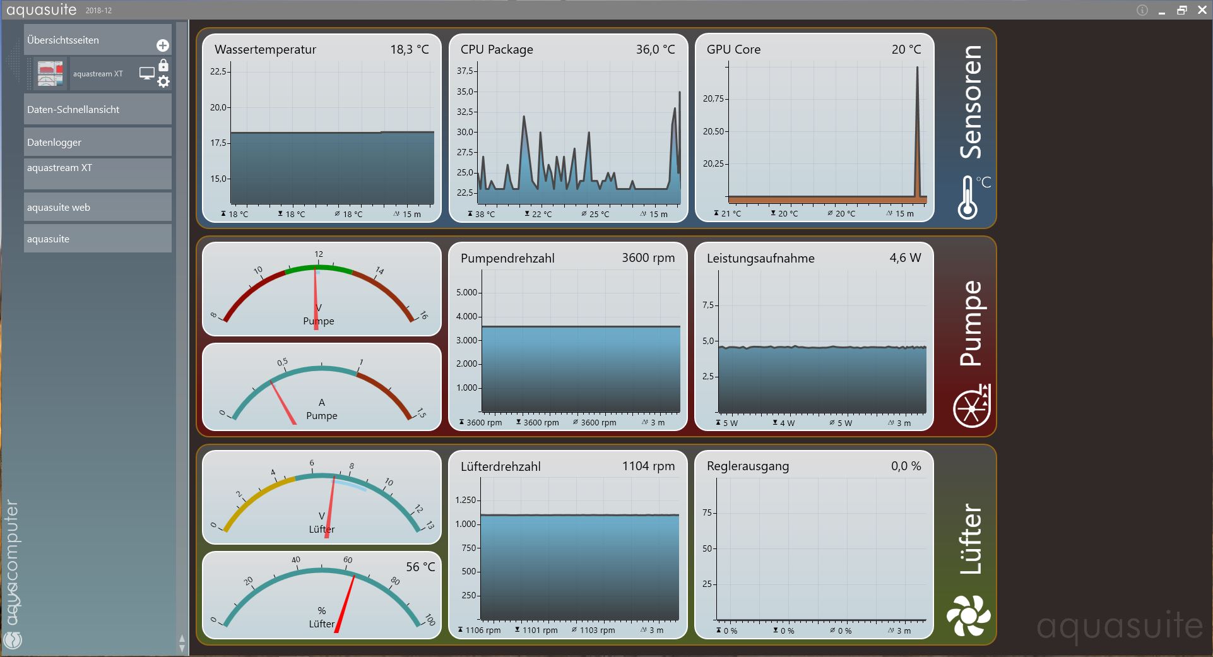Click the CPU Package chart
Image resolution: width=1213 pixels, height=657 pixels.
(568, 128)
